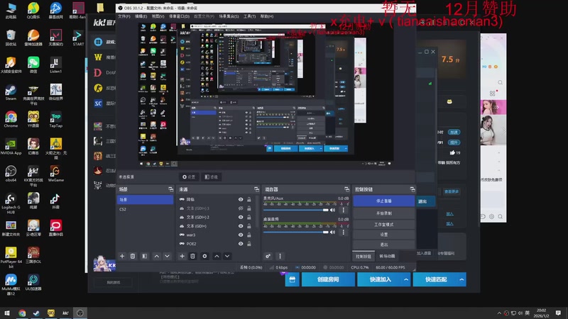Open three-dot options for 麦克风/Aux channel
Viewport: 568px width, 319px height.
pyautogui.click(x=344, y=210)
